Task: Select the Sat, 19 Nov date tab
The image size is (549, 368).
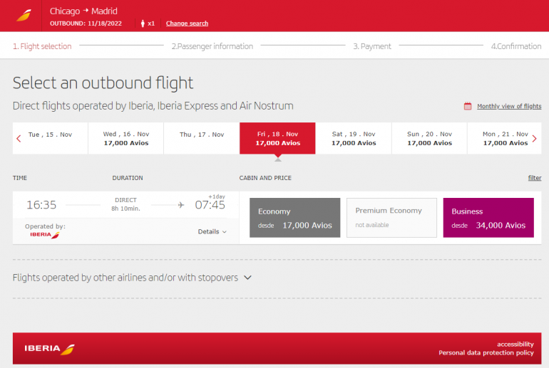Action: (x=353, y=138)
